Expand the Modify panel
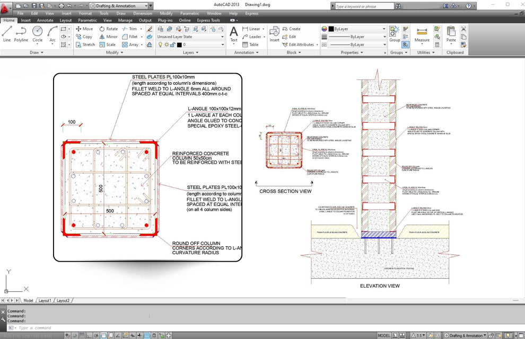The image size is (525, 339). (115, 52)
